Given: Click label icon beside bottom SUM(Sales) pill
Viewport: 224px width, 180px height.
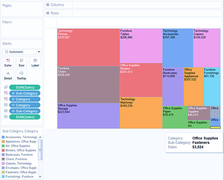Looking at the screenshot, I should click(6, 117).
